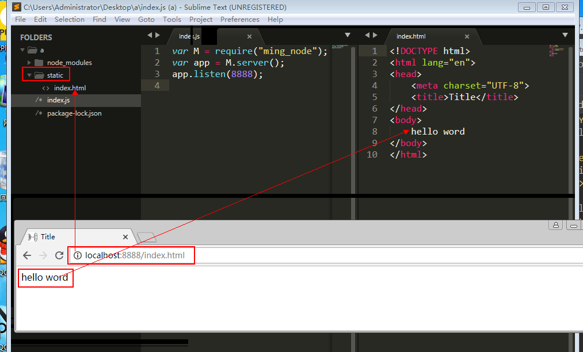The image size is (583, 352).
Task: Go to next tab in left pane
Action: tap(158, 35)
